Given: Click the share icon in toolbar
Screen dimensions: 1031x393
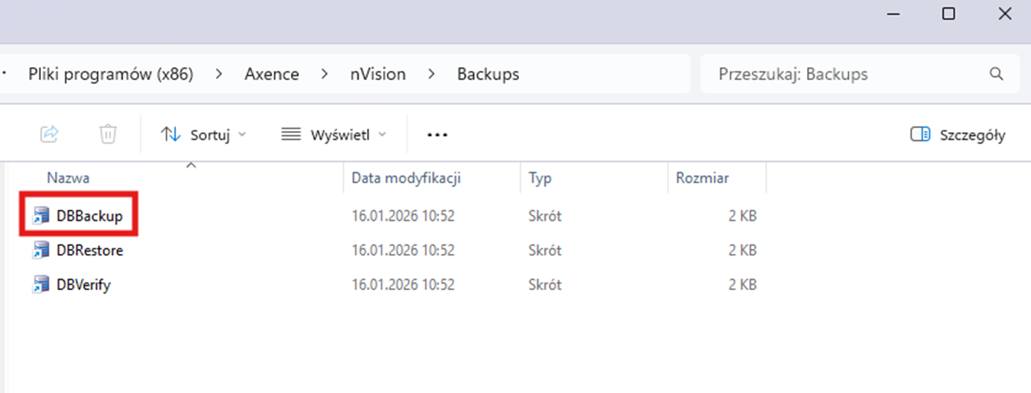Looking at the screenshot, I should pos(50,134).
